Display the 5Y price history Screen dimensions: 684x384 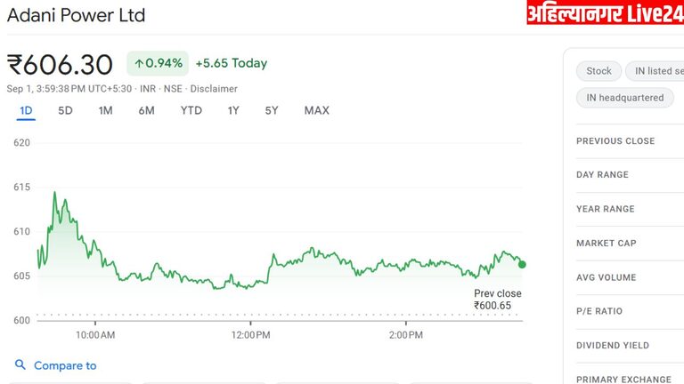pos(272,110)
